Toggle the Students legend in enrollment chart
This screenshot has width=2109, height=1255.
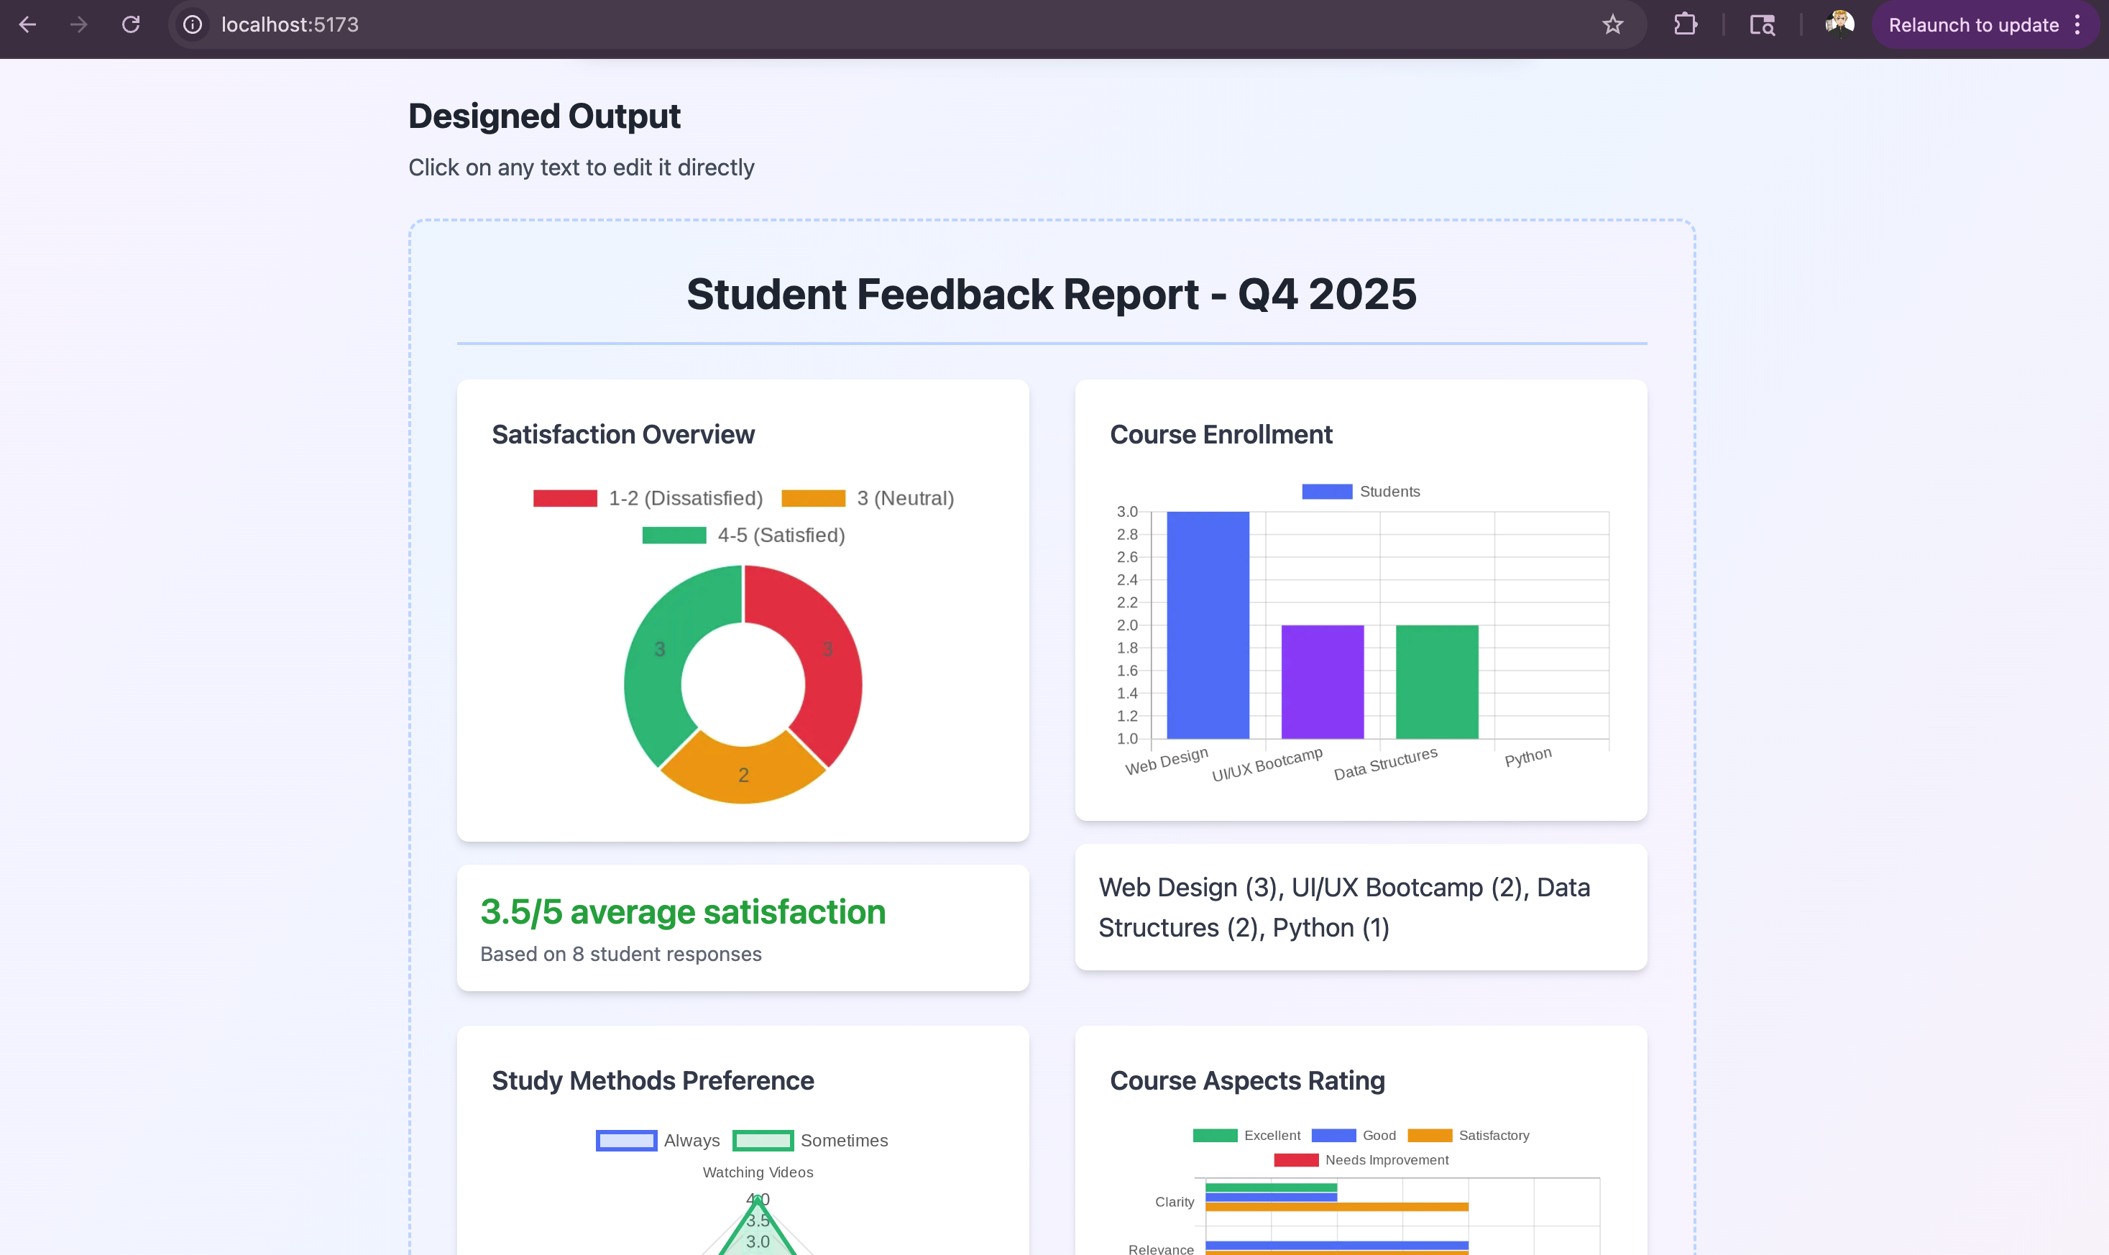1360,492
